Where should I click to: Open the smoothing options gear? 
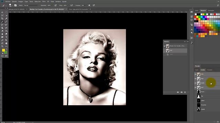tap(89, 5)
